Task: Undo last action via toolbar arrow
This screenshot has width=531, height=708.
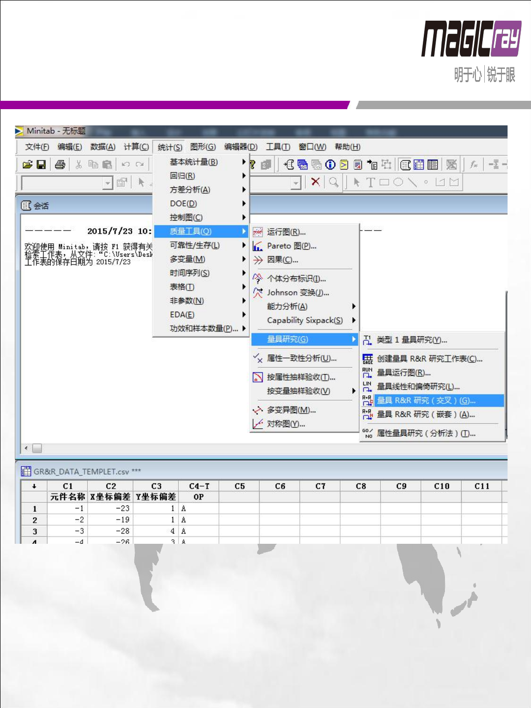Action: [126, 165]
